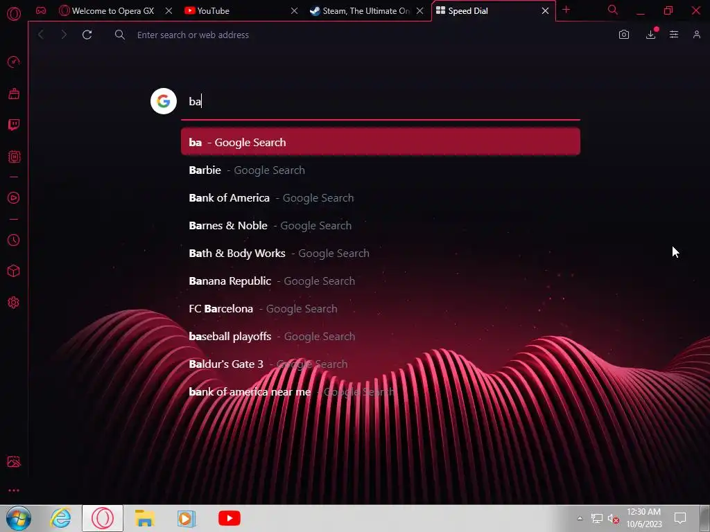Go forward to next page
Screen dimensions: 710x532
(x=64, y=35)
